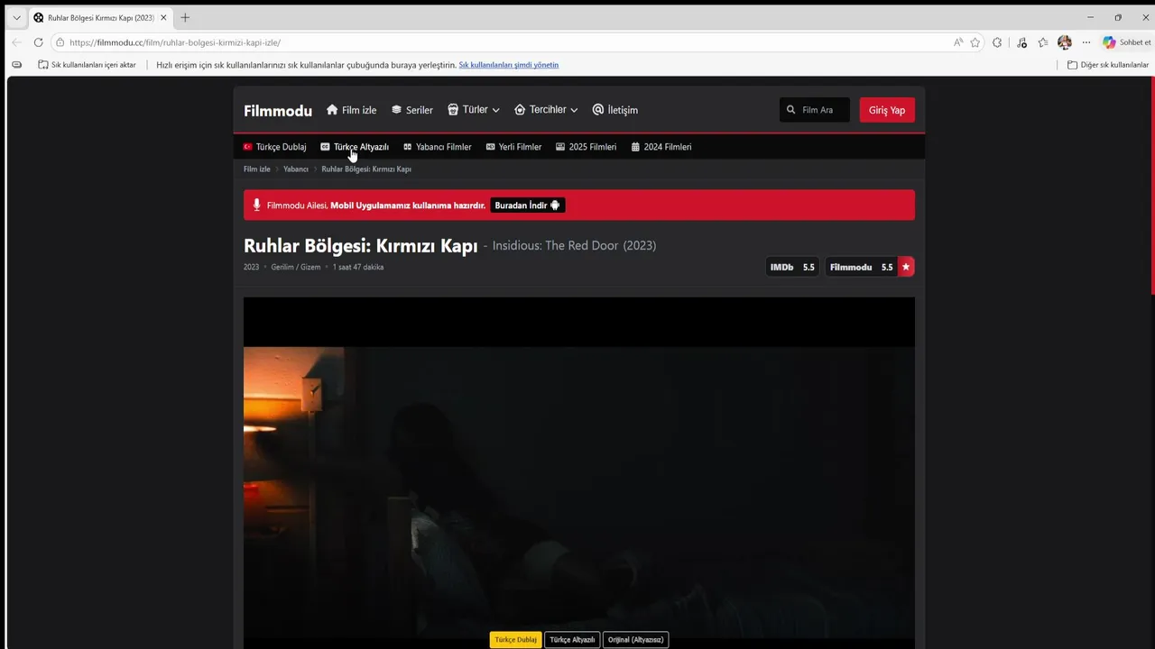
Task: Open browser settings three-dots menu
Action: (x=1086, y=42)
